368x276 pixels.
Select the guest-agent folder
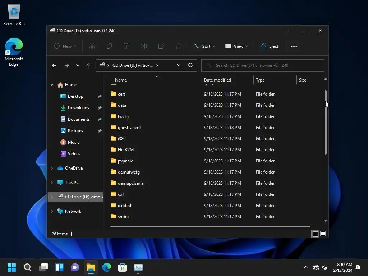[x=129, y=128]
